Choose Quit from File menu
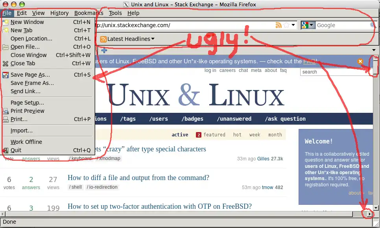This screenshot has width=380, height=228. 48,150
